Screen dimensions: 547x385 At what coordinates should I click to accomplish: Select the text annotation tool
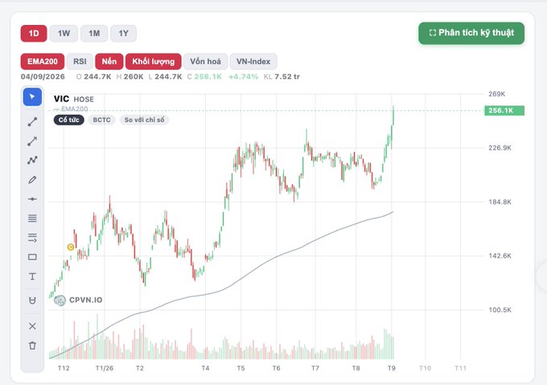(x=32, y=276)
